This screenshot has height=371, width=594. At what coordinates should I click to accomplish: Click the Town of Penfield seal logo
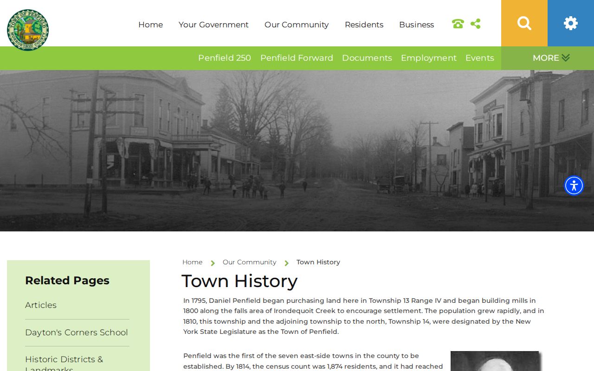28,30
